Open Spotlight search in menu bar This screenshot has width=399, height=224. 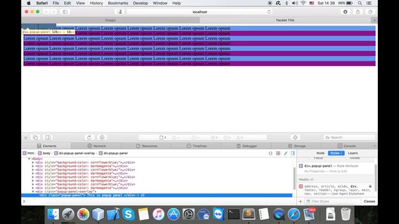point(360,3)
